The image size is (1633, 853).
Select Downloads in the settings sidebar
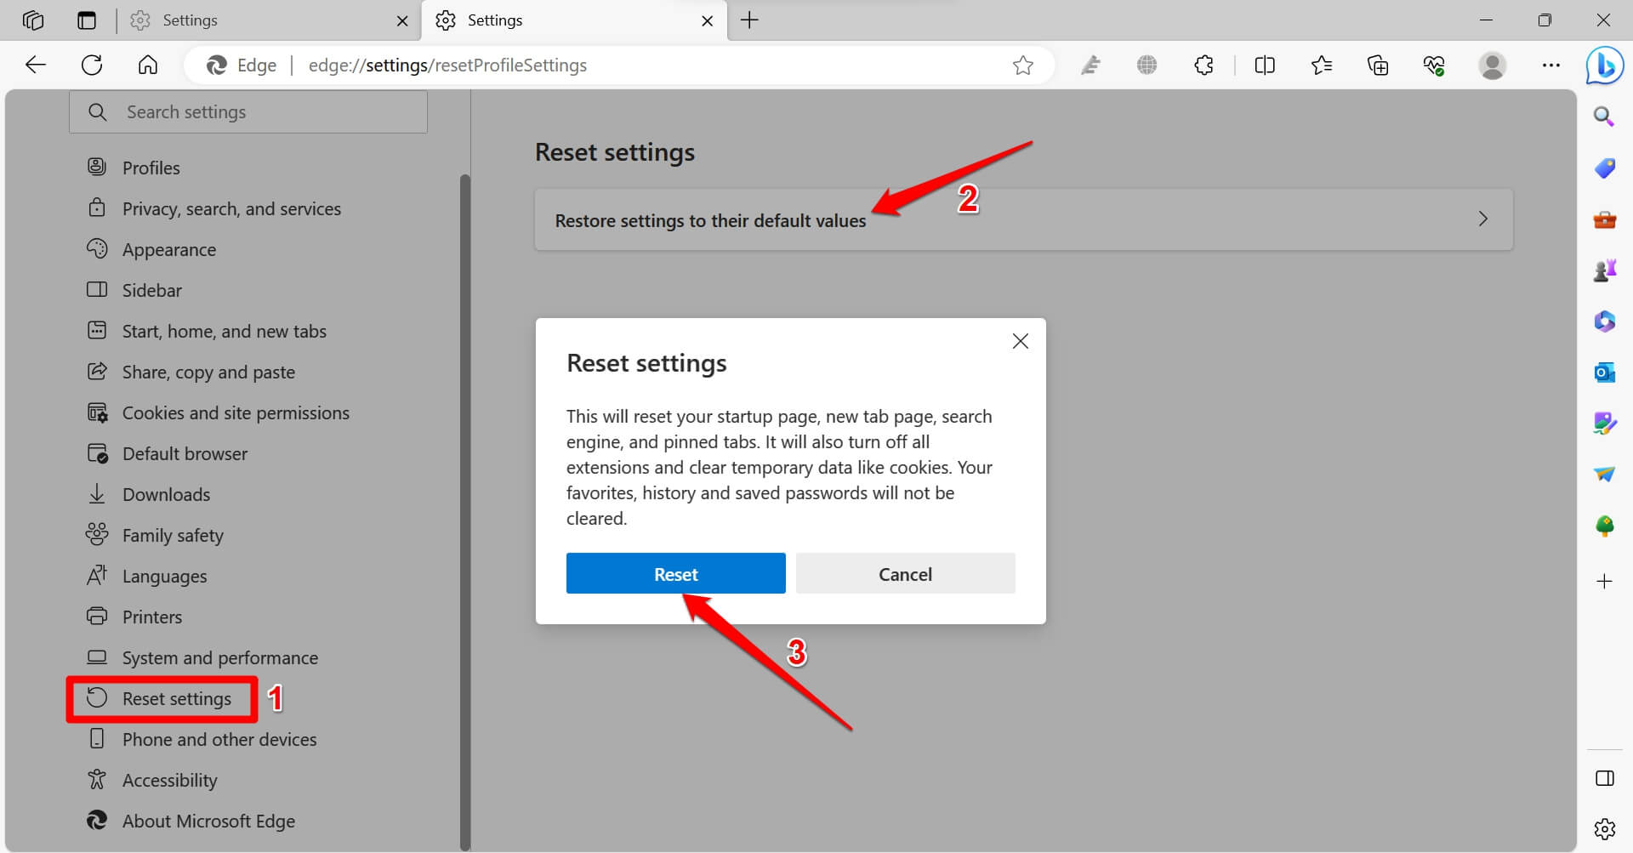(166, 494)
